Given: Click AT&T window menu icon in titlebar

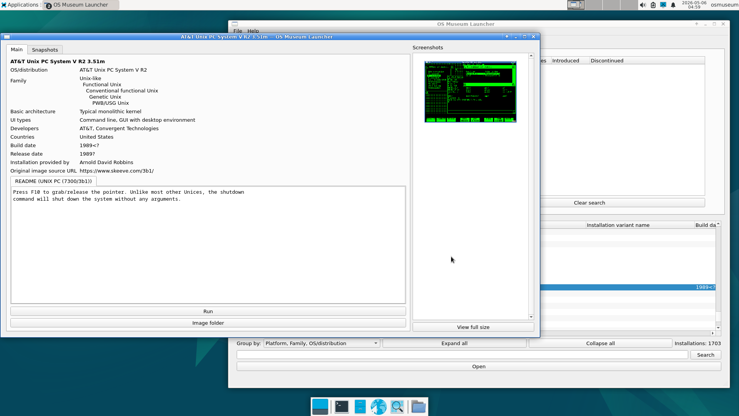Looking at the screenshot, I should pyautogui.click(x=7, y=37).
